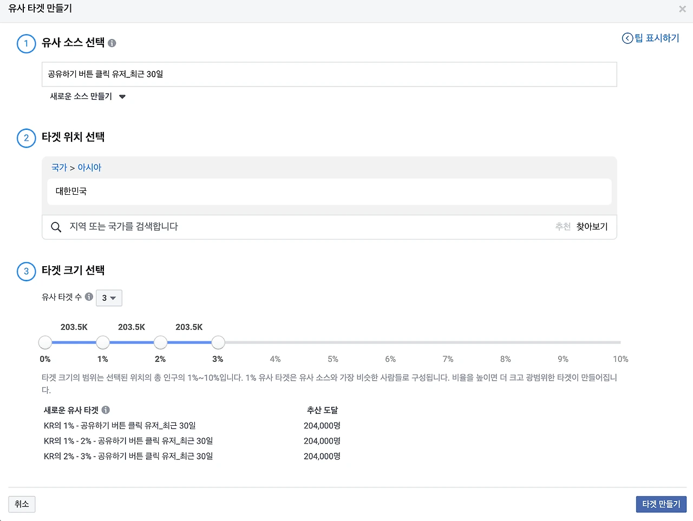Screen dimensions: 693x521
Task: Open the 유사 타겟 수 dropdown showing 3
Action: coord(109,298)
